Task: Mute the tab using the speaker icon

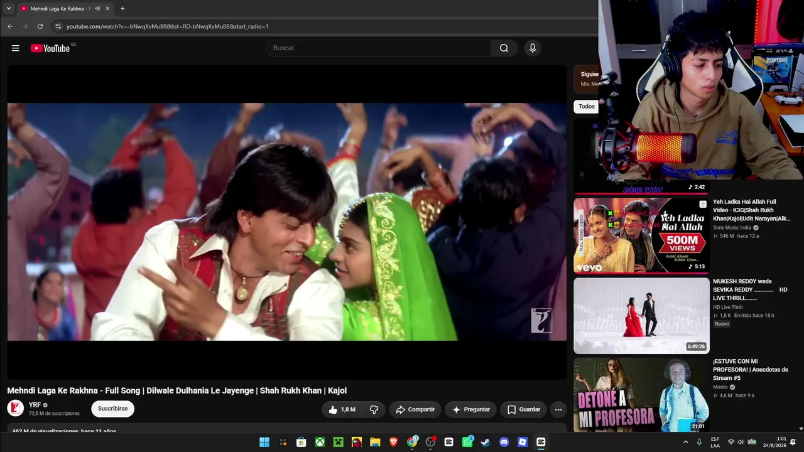Action: point(97,9)
